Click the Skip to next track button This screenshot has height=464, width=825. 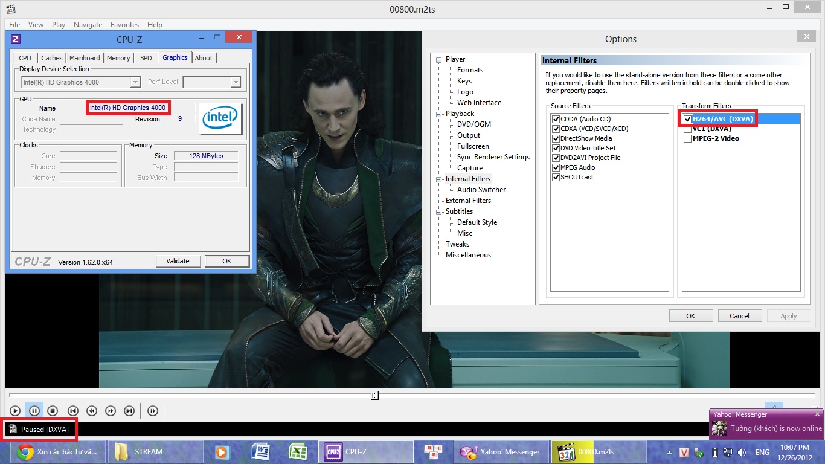(129, 411)
